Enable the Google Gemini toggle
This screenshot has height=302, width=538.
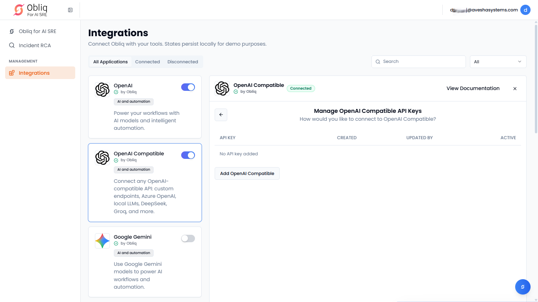point(188,238)
